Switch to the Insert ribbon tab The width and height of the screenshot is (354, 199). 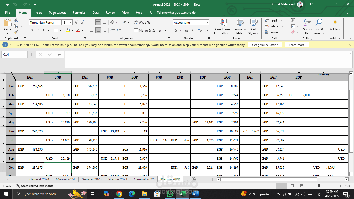click(x=38, y=12)
